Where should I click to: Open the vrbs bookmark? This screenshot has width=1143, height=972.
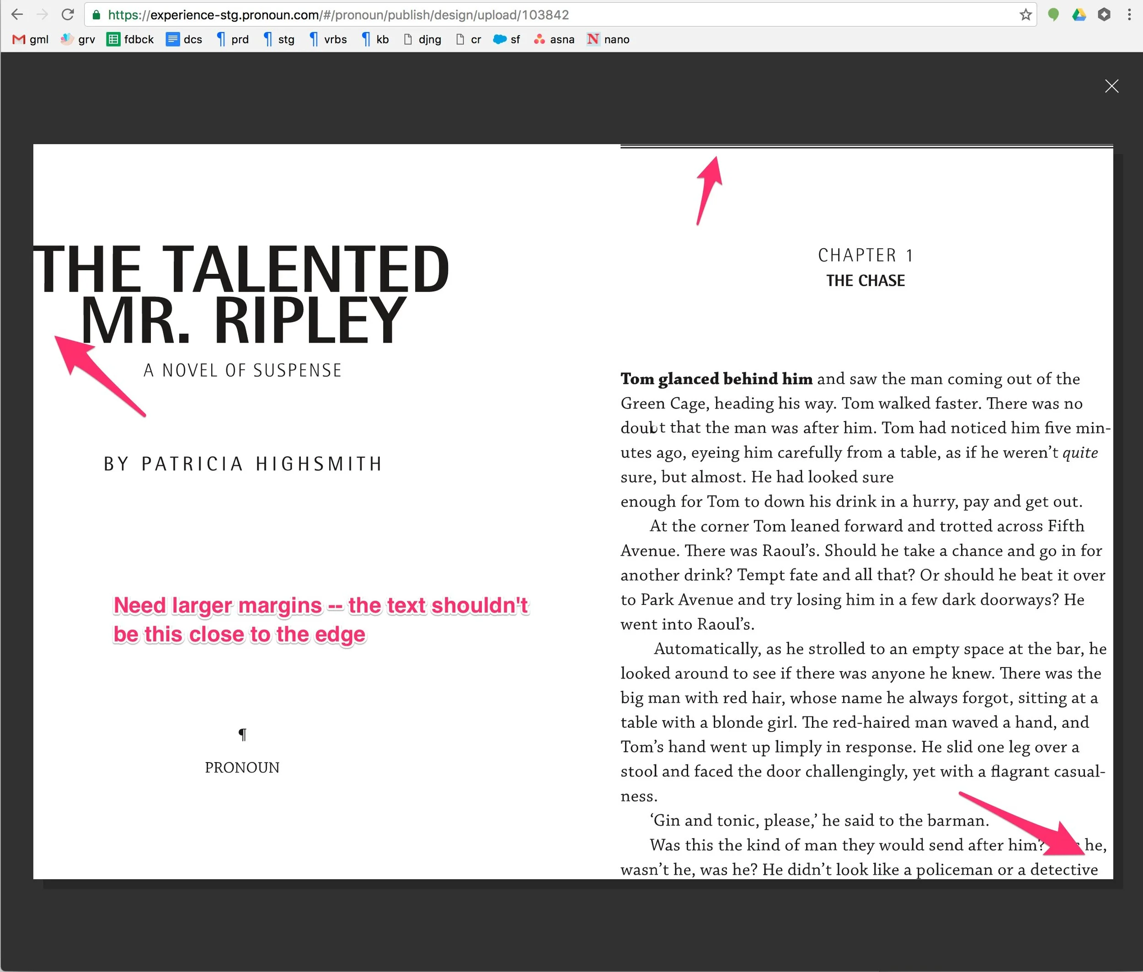pyautogui.click(x=327, y=39)
